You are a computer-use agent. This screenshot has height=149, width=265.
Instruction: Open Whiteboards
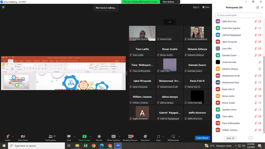(x=173, y=137)
